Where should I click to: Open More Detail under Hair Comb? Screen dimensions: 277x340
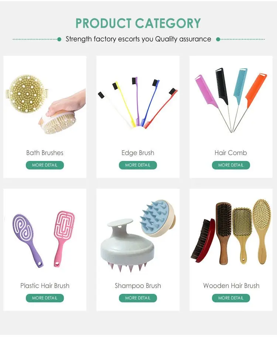[231, 165]
